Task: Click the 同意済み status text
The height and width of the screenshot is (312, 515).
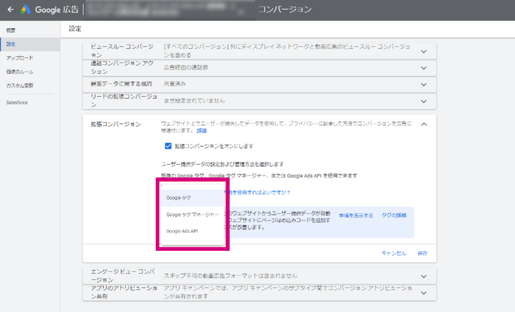Action: 174,84
